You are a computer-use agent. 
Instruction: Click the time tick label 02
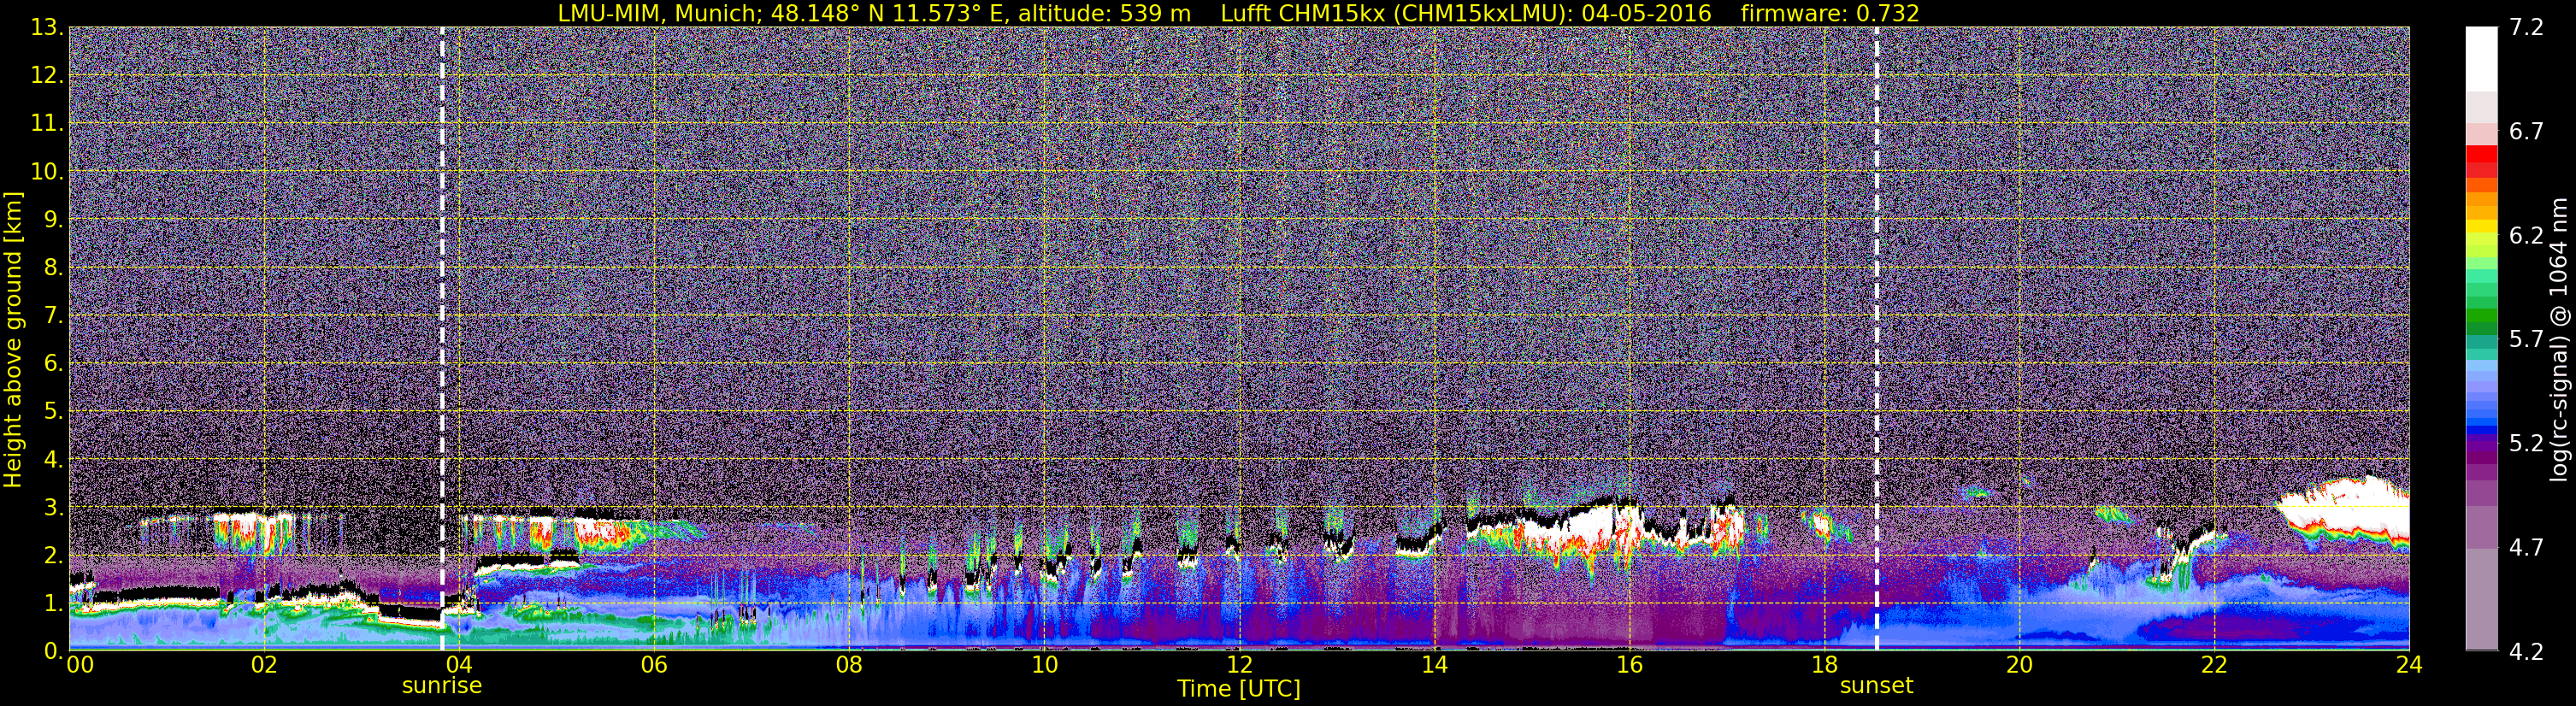click(264, 665)
